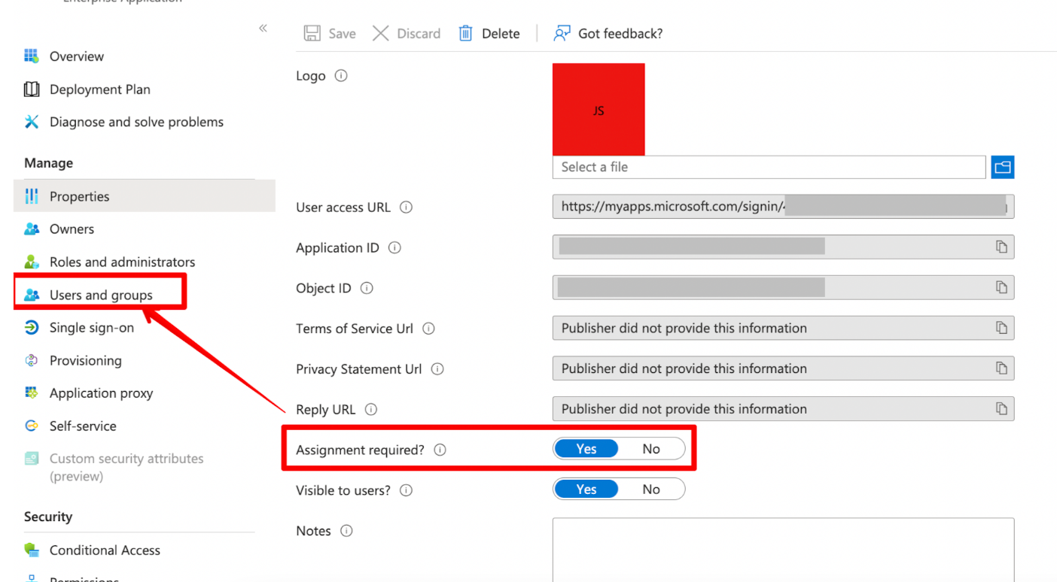Go to Single sign-on settings

(x=91, y=328)
